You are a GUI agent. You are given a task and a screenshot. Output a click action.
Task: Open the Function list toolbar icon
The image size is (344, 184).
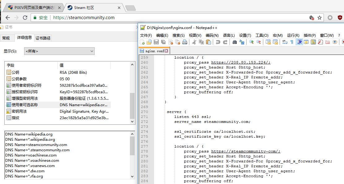click(320, 42)
